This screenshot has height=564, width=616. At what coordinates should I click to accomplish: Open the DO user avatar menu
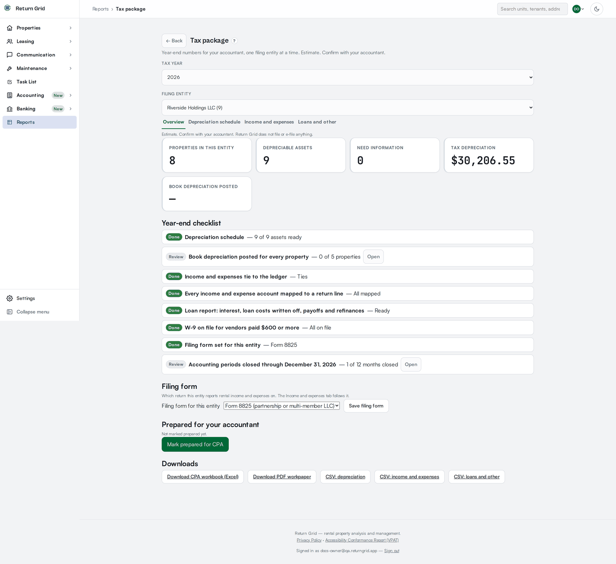[578, 9]
